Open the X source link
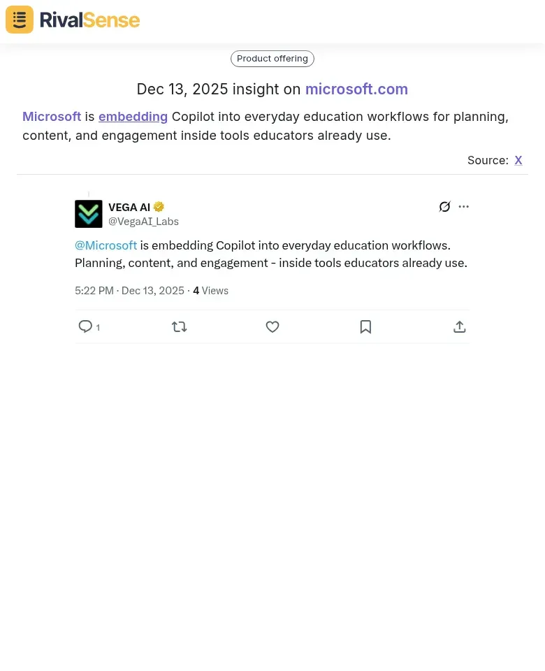The height and width of the screenshot is (671, 545). (518, 160)
